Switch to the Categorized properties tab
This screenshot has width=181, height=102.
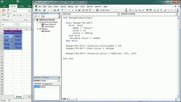[x=47, y=84]
